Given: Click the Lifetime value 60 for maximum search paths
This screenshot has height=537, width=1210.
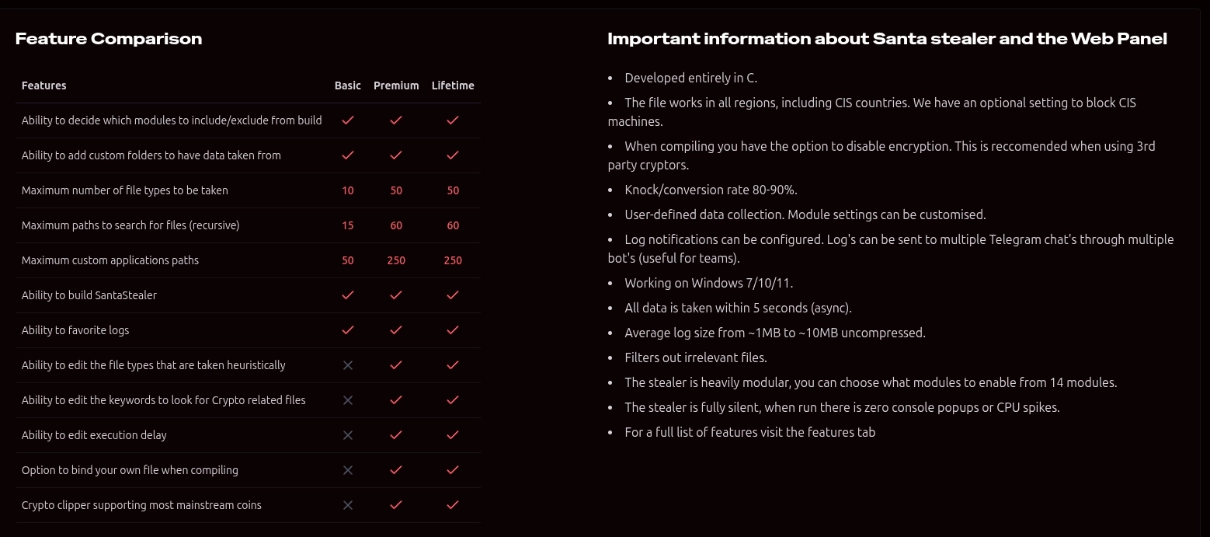Looking at the screenshot, I should tap(453, 225).
